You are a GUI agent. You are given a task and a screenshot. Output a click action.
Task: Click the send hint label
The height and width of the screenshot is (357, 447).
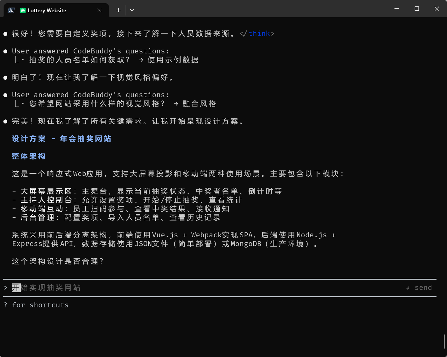click(x=423, y=288)
